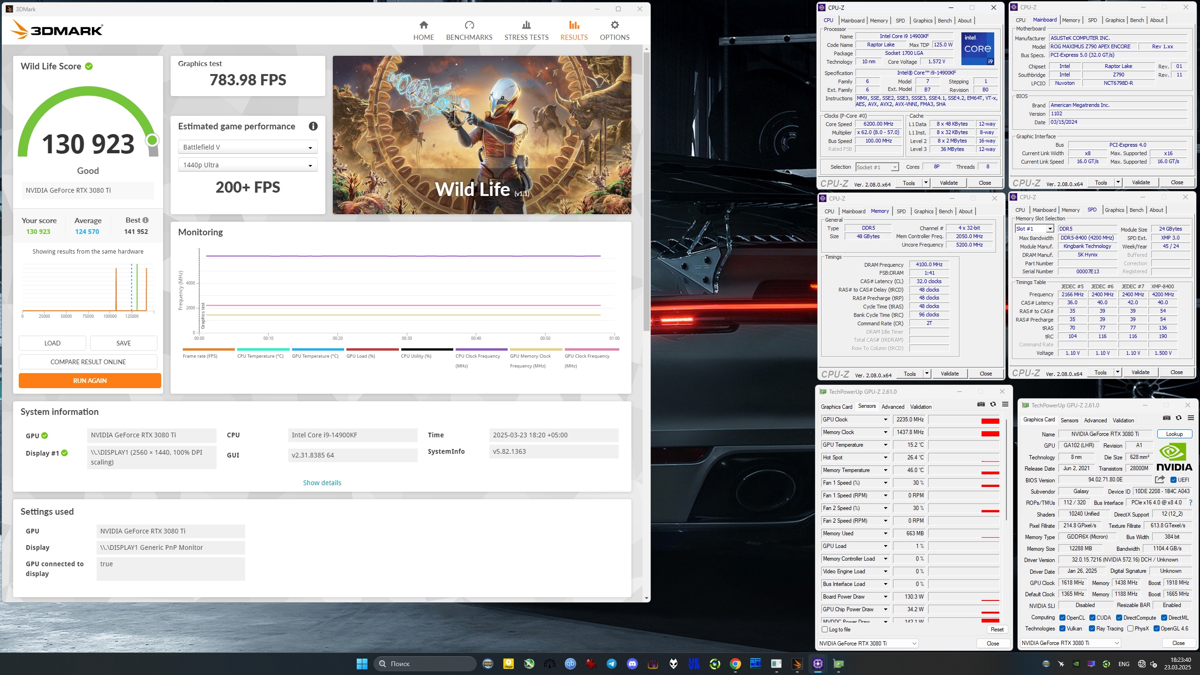
Task: Click info icon beside Estimated game performance
Action: pos(313,126)
